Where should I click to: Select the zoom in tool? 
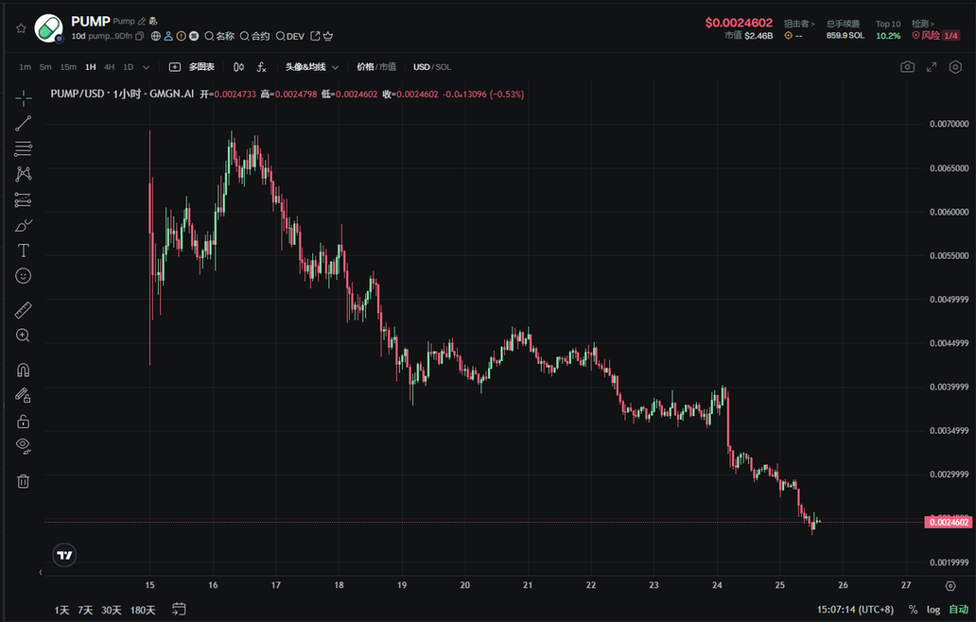coord(23,336)
